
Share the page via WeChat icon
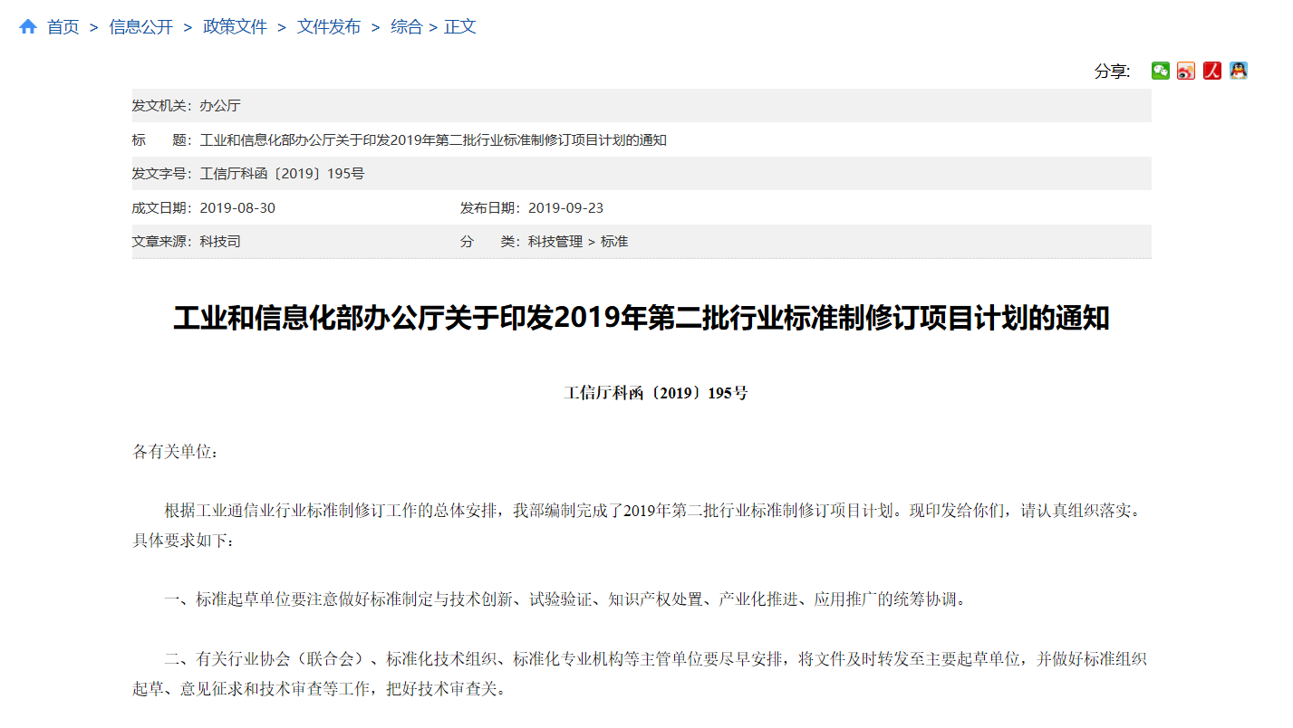coord(1161,71)
